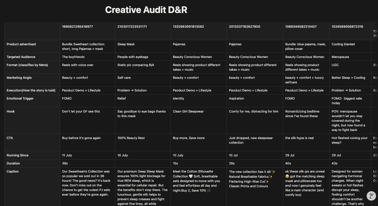Select column header 1332663991813562
This screenshot has height=206, width=378.
pyautogui.click(x=188, y=27)
